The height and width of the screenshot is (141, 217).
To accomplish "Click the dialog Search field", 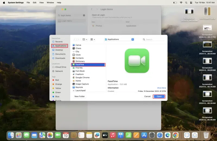I will (153, 39).
